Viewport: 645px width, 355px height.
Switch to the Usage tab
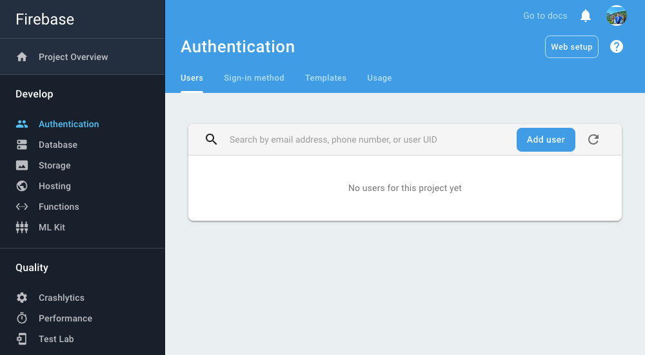[379, 78]
